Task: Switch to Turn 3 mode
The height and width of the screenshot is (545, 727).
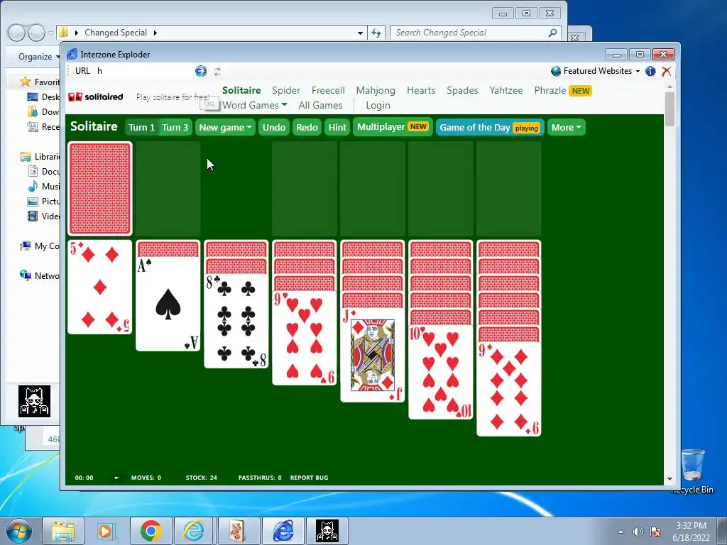Action: pos(175,128)
